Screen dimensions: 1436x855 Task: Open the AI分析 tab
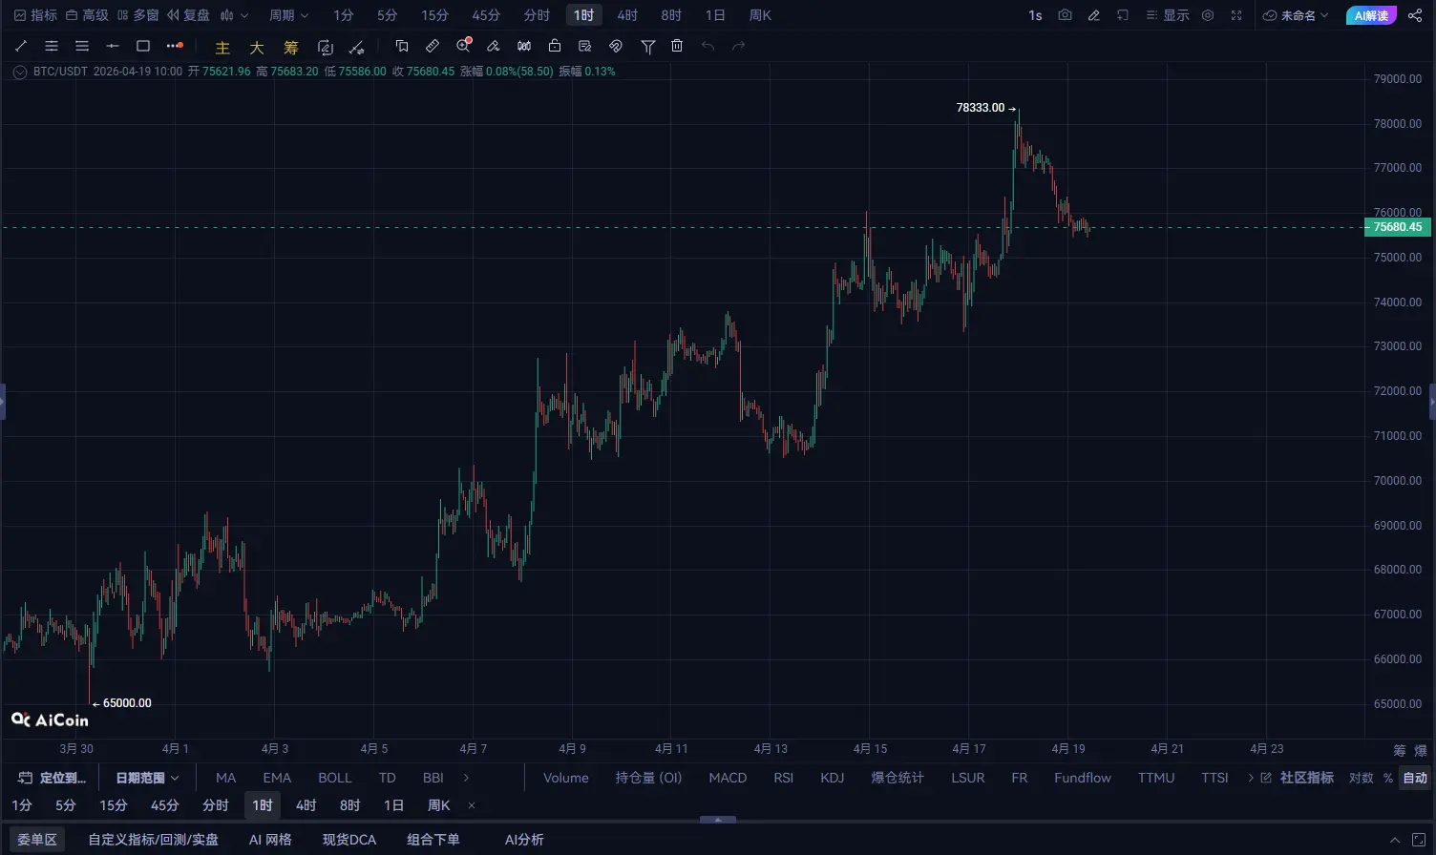pyautogui.click(x=524, y=840)
